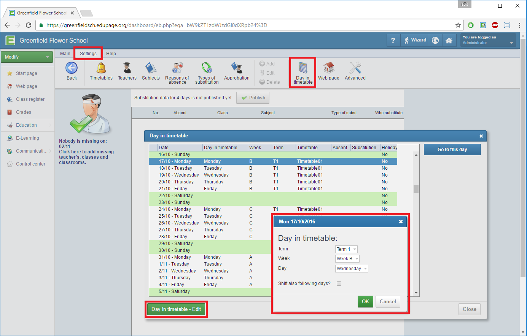Screen dimensions: 527x336
Task: Open Subjects book icon
Action: pos(151,68)
